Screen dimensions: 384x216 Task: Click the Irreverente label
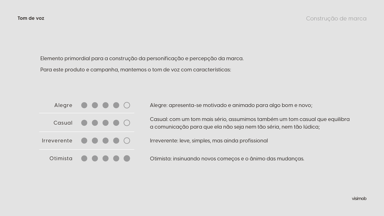(x=57, y=141)
